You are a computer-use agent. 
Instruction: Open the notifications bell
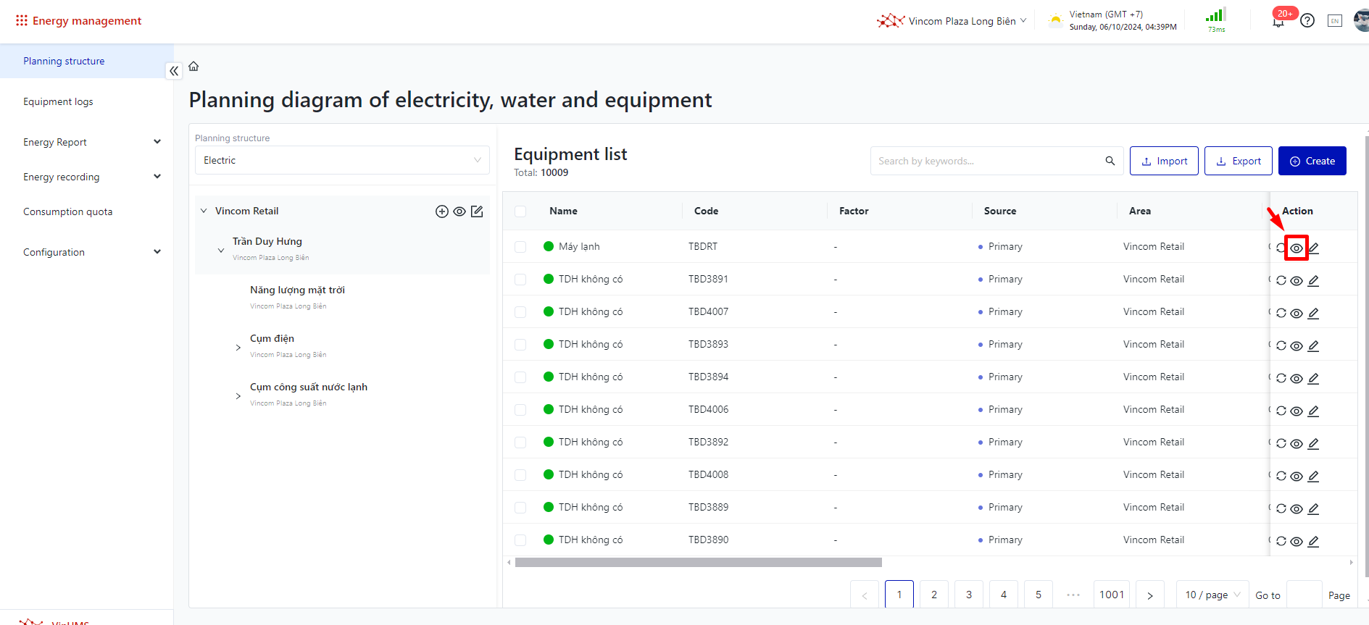click(x=1278, y=21)
